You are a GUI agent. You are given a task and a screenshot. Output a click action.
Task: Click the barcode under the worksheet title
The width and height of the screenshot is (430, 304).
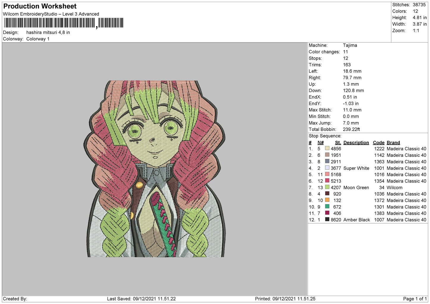click(63, 23)
